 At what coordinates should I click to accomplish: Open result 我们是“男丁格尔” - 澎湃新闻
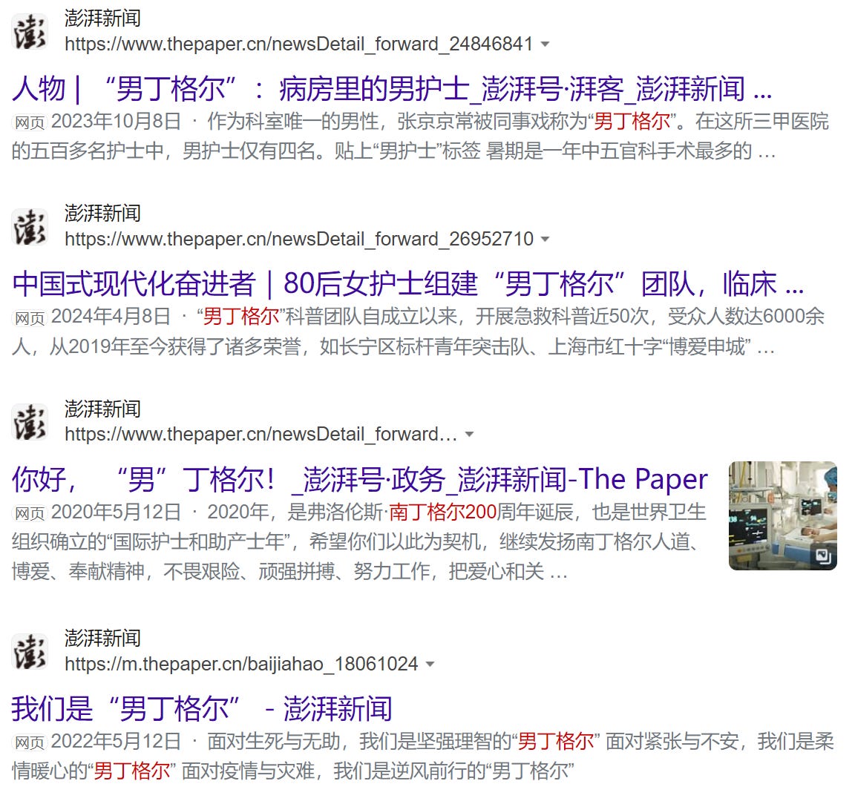[x=202, y=708]
